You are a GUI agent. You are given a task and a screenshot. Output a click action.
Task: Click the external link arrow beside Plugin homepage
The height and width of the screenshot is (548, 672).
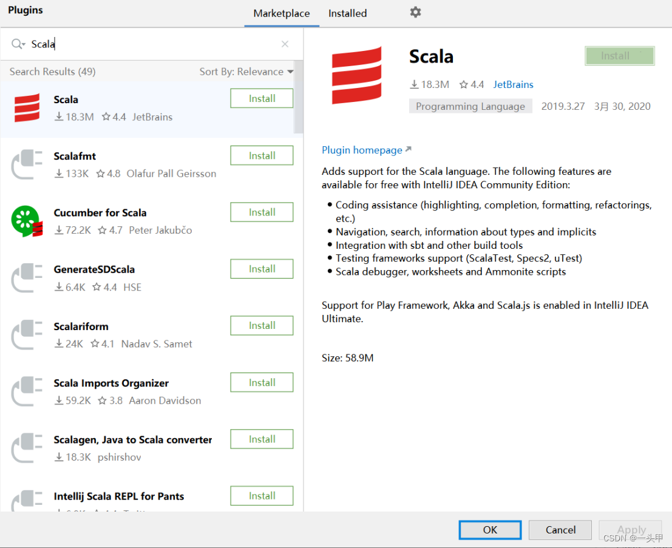coord(409,149)
